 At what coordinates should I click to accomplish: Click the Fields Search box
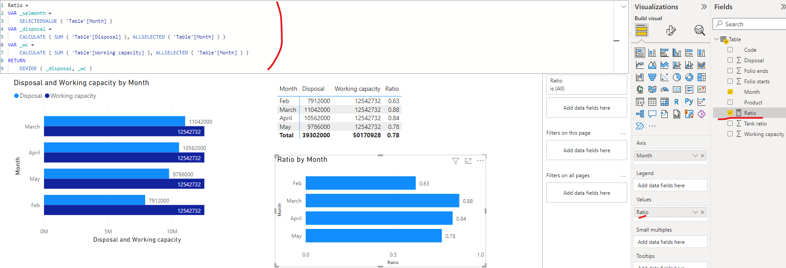pyautogui.click(x=750, y=24)
